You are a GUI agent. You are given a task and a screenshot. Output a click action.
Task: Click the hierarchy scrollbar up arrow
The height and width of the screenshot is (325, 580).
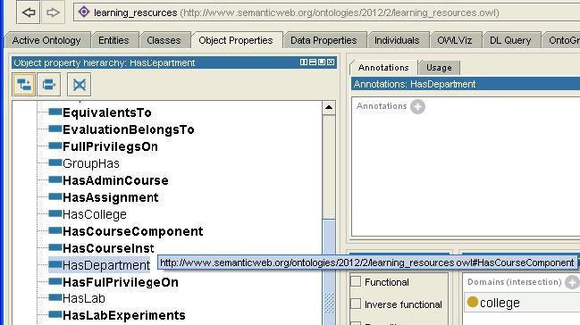329,108
